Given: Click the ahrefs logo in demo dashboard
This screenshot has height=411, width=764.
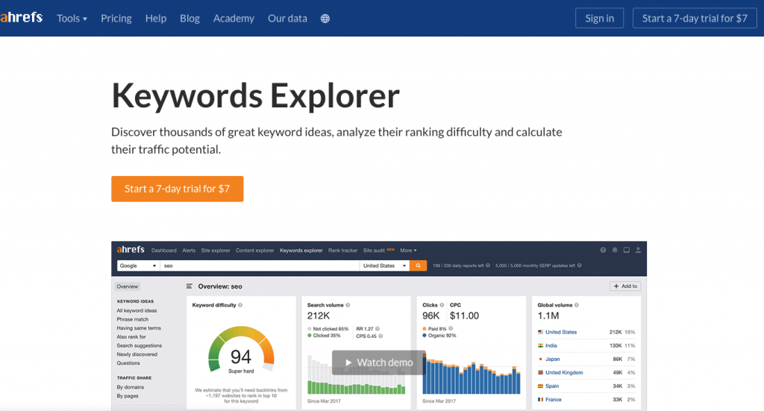Looking at the screenshot, I should click(x=131, y=249).
